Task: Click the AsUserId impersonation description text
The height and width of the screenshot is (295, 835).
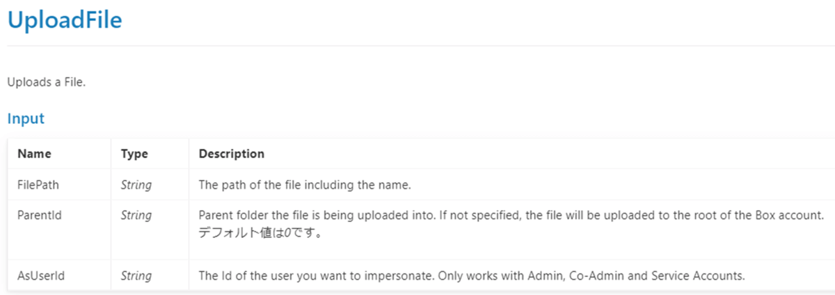Action: pyautogui.click(x=471, y=276)
